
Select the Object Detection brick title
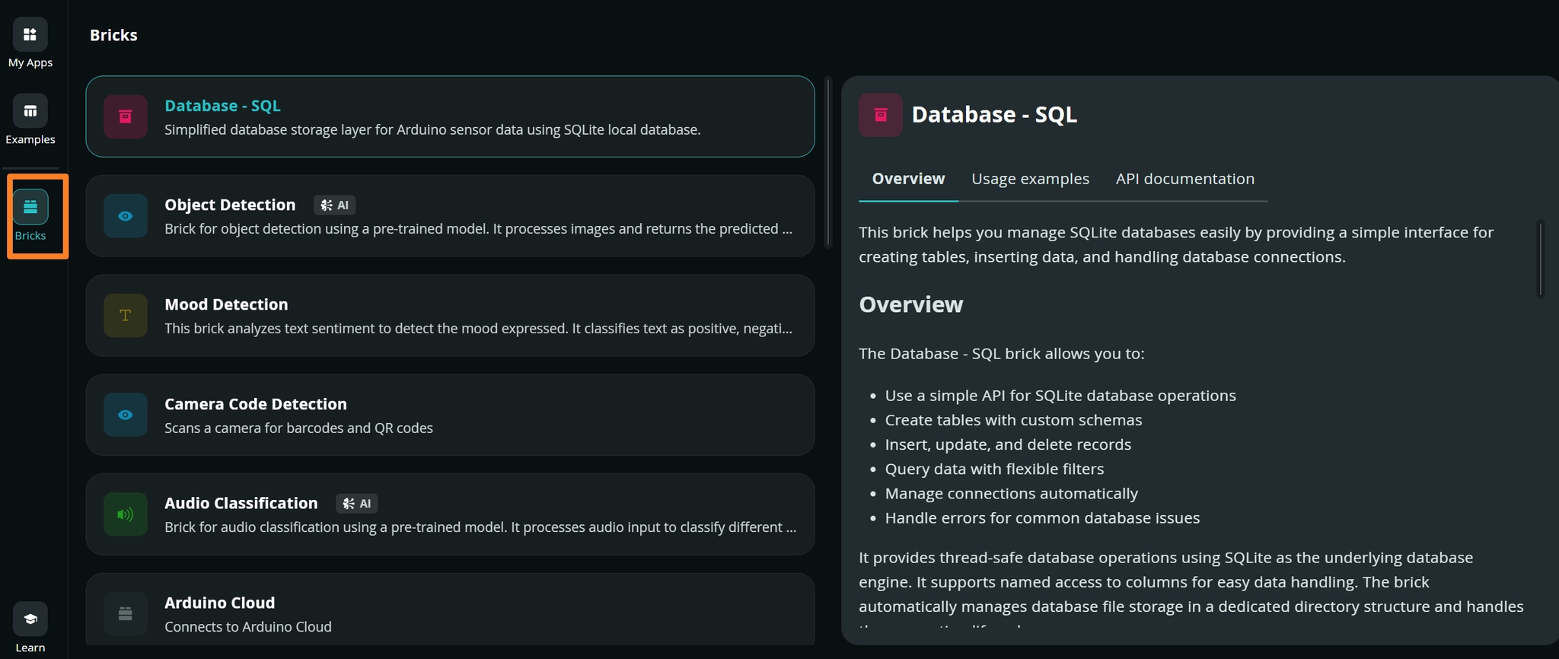coord(230,205)
